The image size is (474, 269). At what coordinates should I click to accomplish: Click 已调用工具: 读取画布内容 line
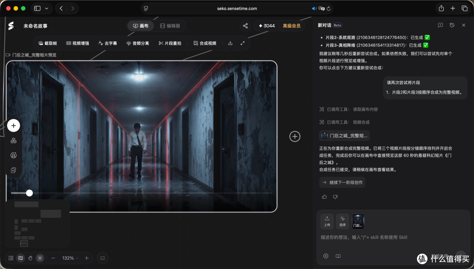(348, 109)
